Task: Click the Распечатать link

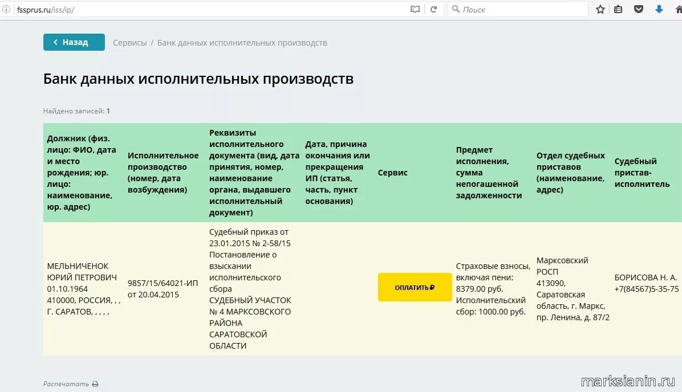Action: point(67,384)
